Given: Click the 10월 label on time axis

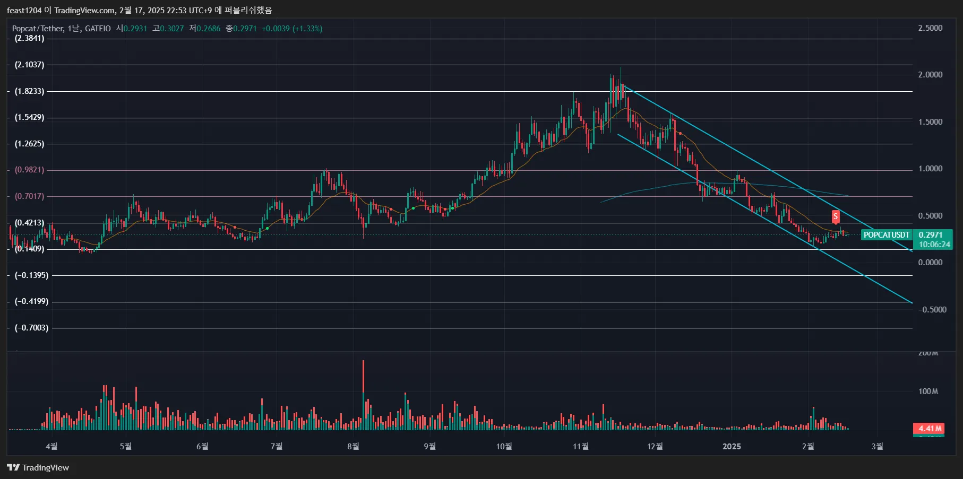Looking at the screenshot, I should coord(504,446).
